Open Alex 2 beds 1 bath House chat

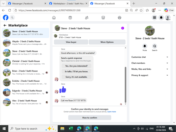point(25,102)
